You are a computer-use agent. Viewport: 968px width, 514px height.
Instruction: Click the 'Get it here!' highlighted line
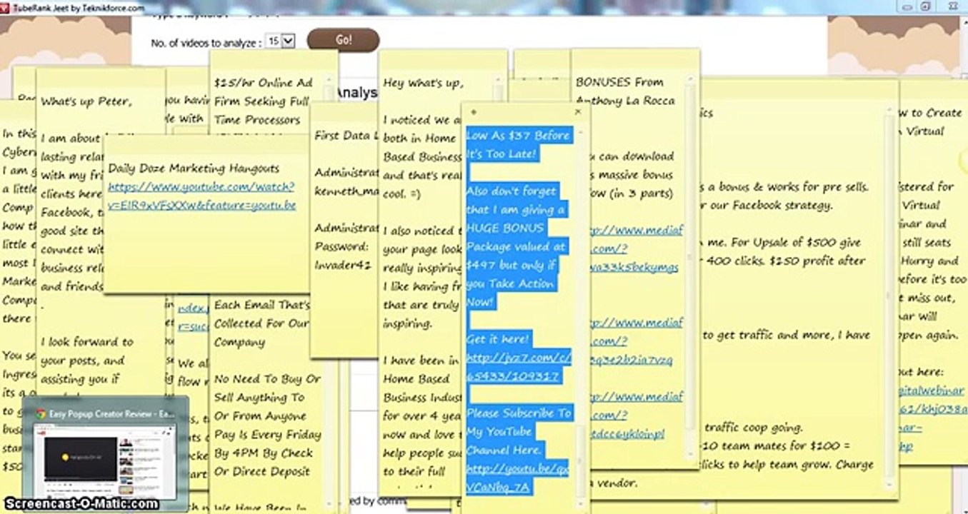point(498,339)
